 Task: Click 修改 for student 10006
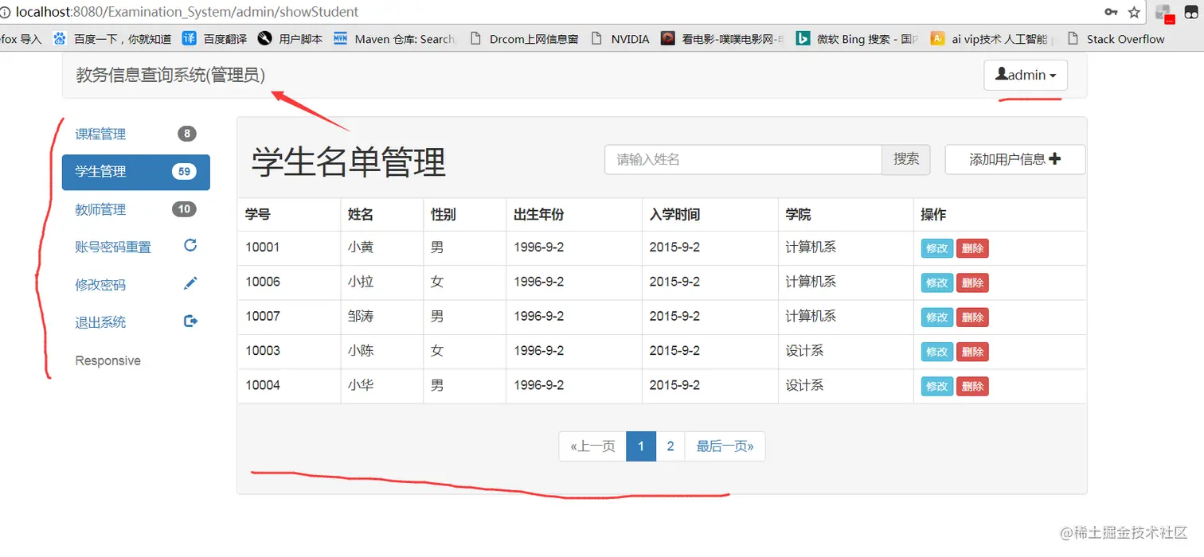937,282
